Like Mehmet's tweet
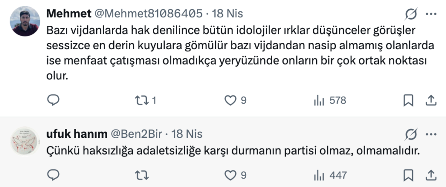Viewport: 446px width, 187px height. click(x=230, y=101)
